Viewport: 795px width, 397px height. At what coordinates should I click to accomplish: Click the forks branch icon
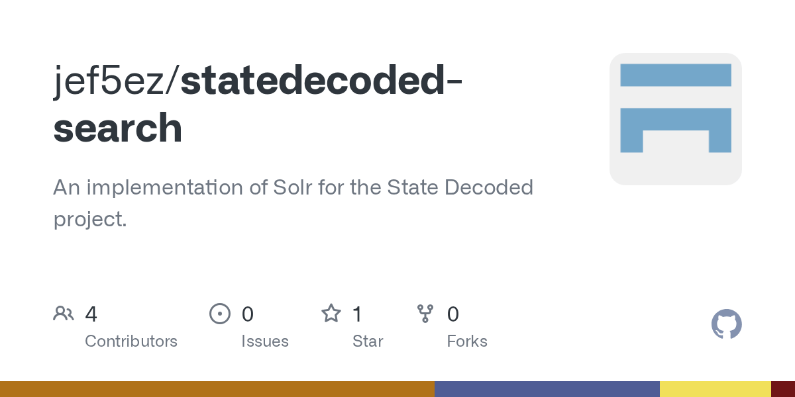coord(425,314)
